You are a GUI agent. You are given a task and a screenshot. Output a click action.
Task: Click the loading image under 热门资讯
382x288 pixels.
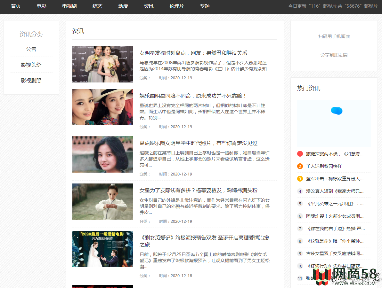[x=334, y=124]
